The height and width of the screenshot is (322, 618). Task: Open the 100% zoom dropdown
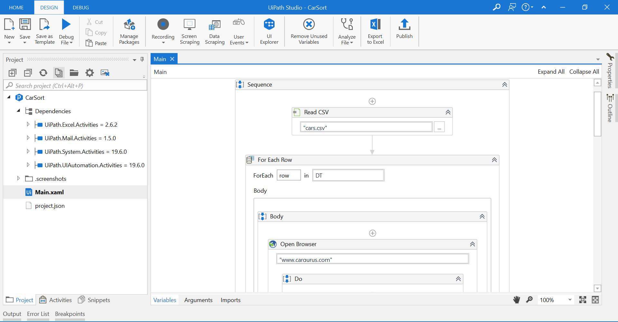tap(570, 300)
